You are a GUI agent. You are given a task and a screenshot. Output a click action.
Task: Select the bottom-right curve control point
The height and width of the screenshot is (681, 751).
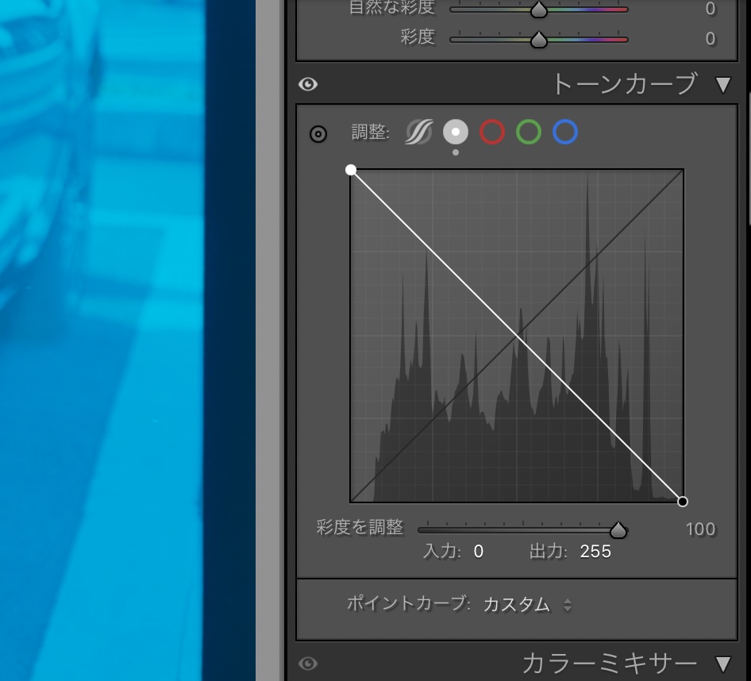tap(683, 502)
